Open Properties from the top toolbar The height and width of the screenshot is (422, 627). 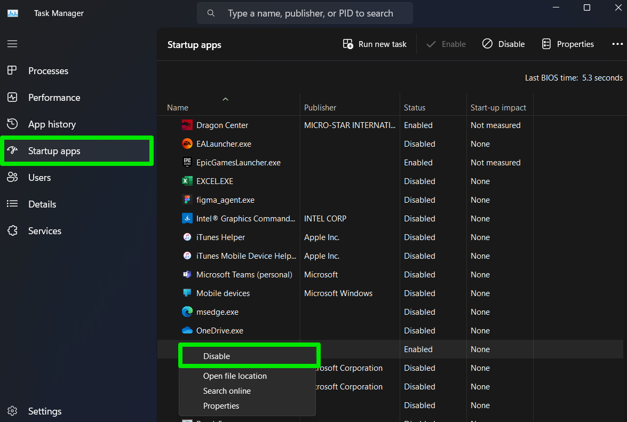(x=568, y=44)
